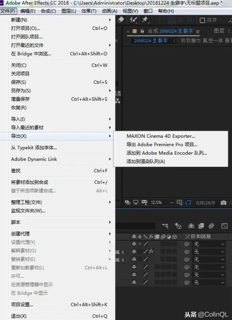Screen dimensions: 232x320
Task: Open the parent dropdown on the fx layer row
Action: (209, 252)
